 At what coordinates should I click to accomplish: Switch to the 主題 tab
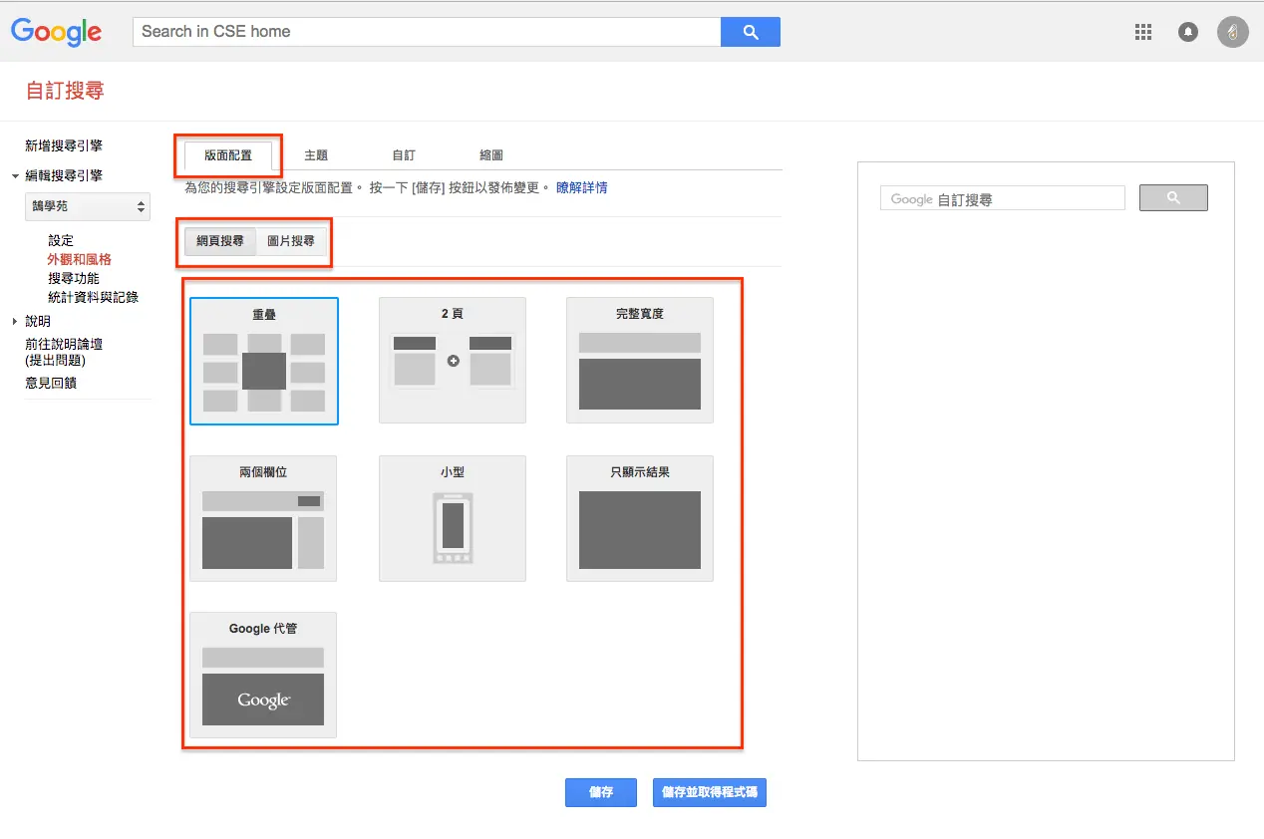click(316, 155)
